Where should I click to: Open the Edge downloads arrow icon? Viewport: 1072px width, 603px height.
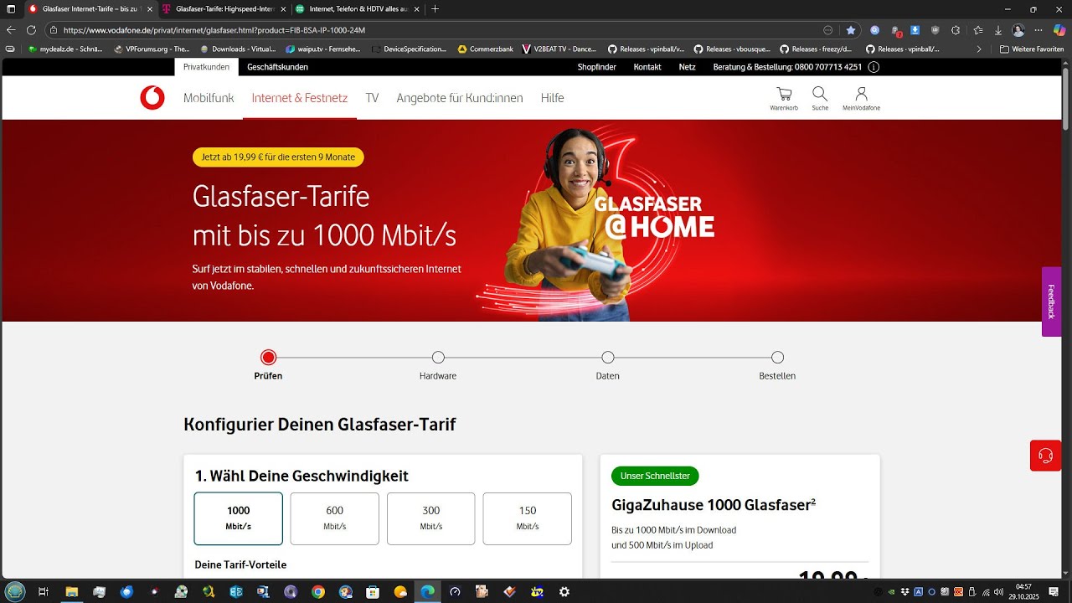click(x=998, y=30)
